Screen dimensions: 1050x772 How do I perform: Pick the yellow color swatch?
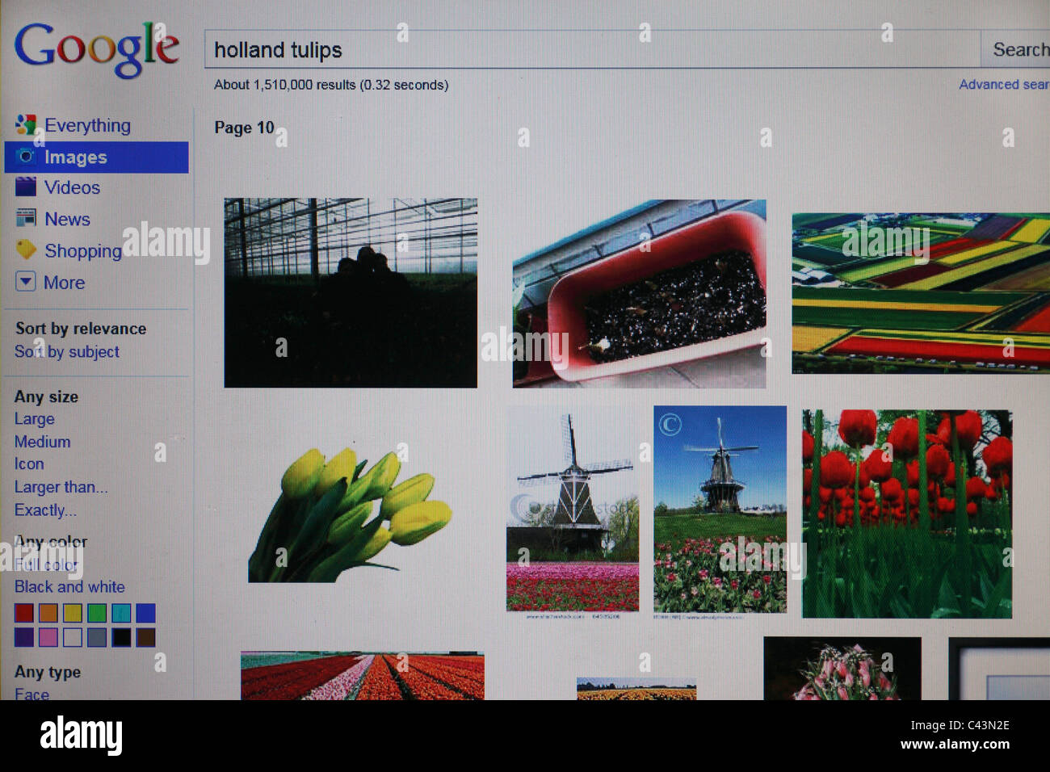[73, 613]
